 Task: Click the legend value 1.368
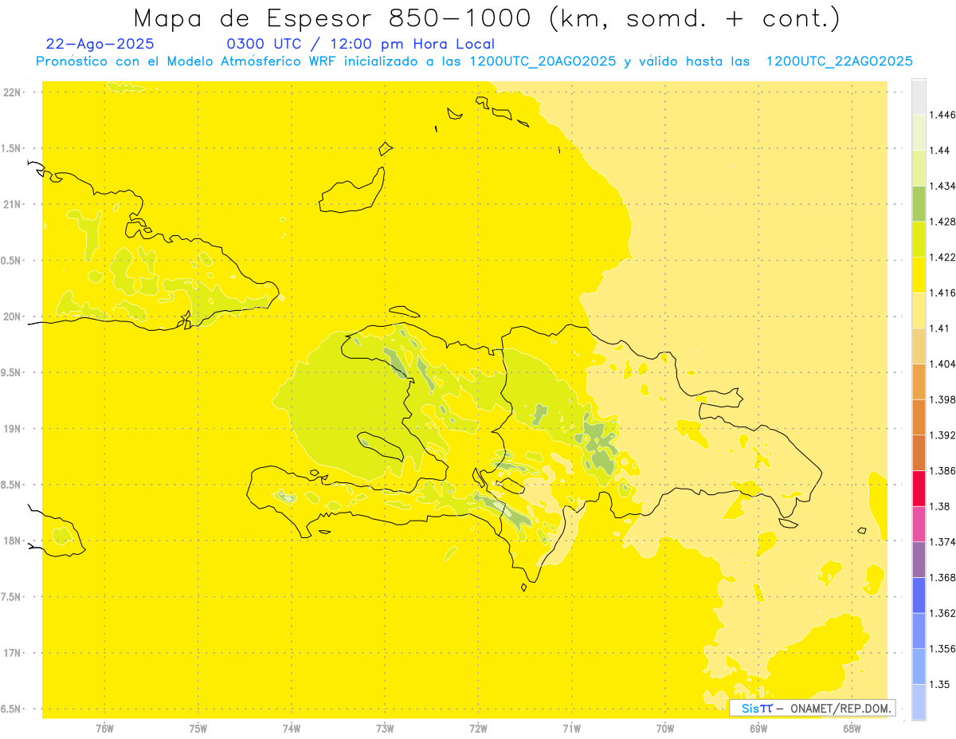click(942, 577)
